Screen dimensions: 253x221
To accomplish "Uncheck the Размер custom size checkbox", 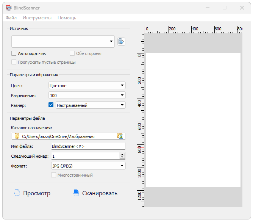I will coord(51,105).
